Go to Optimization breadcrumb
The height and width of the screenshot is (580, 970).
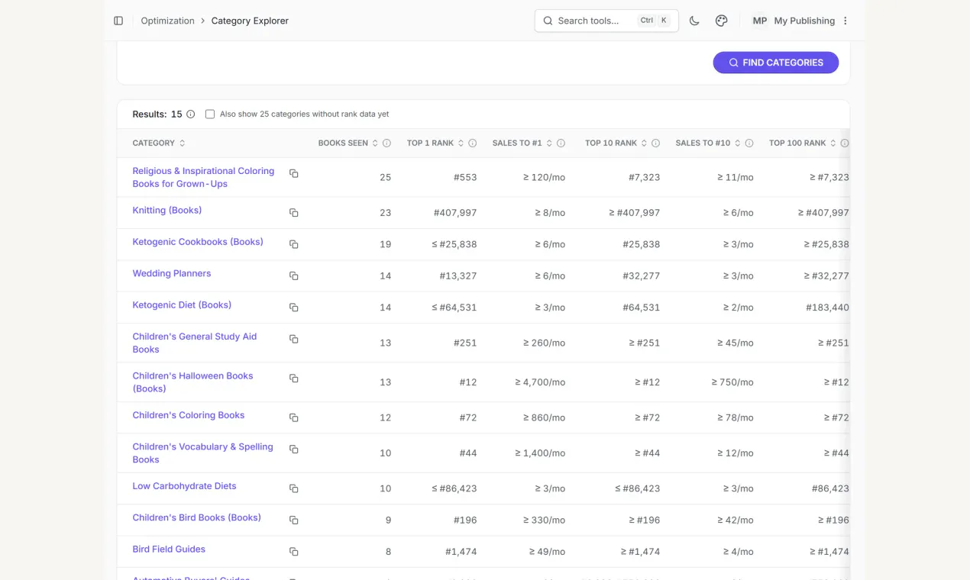[x=168, y=21]
